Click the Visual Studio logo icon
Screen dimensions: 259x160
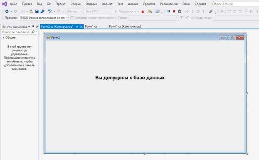click(4, 4)
